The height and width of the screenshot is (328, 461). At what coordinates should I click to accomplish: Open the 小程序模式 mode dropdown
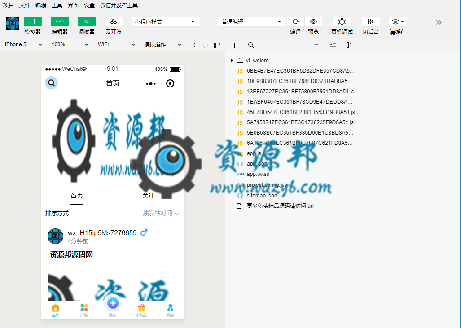tap(166, 22)
